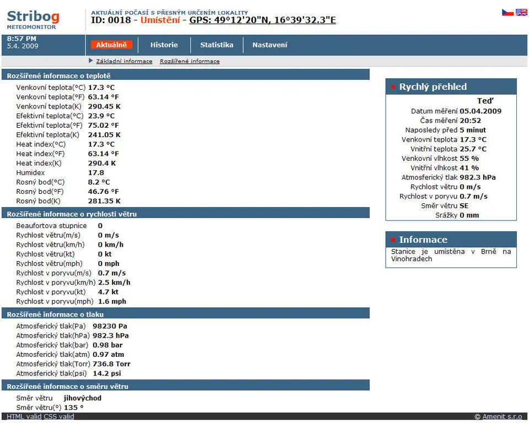Click the arrow before Základní informace
Viewport: 529px width, 423px height.
[x=91, y=61]
